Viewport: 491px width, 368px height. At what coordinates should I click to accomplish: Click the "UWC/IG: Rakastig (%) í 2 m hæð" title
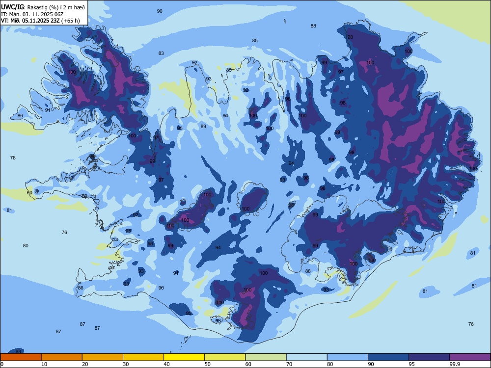(43, 7)
